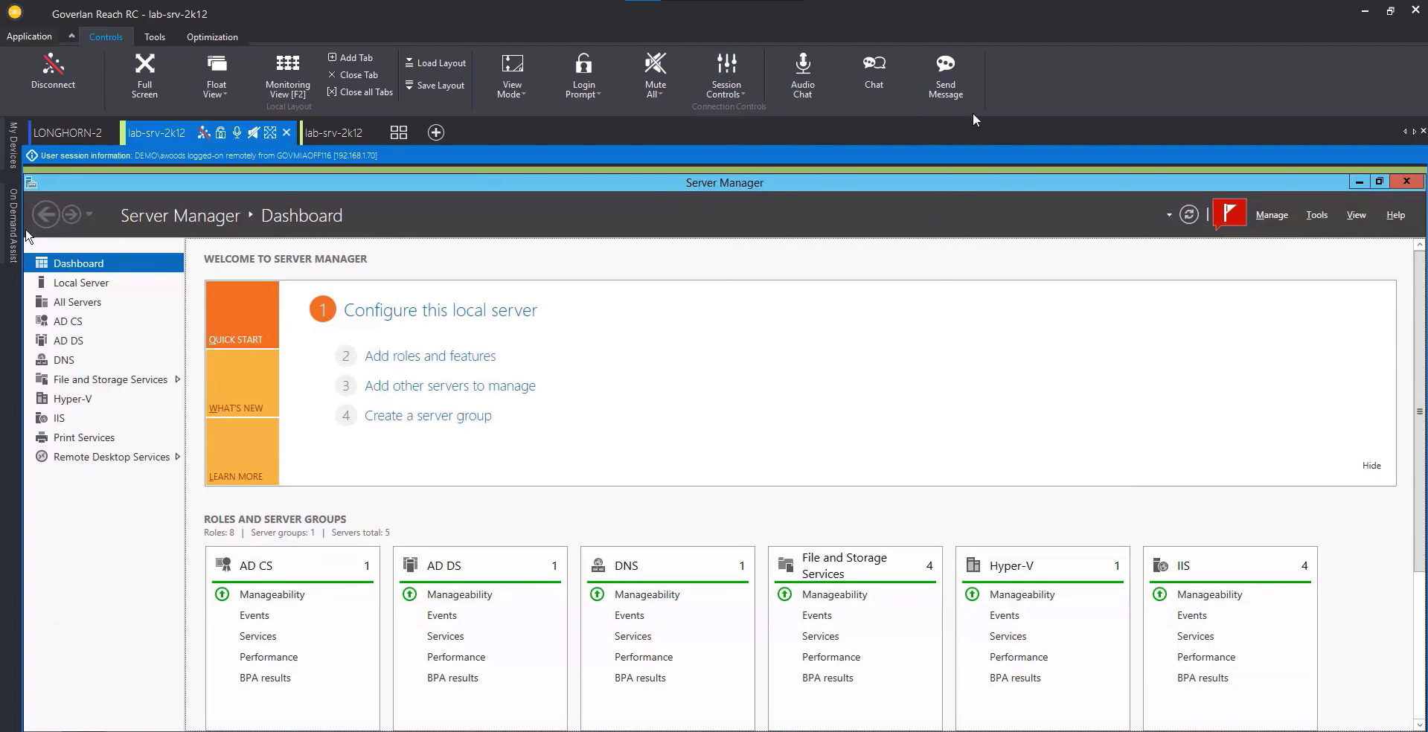Image resolution: width=1428 pixels, height=732 pixels.
Task: Open the Login Prompt dropdown
Action: point(583,75)
